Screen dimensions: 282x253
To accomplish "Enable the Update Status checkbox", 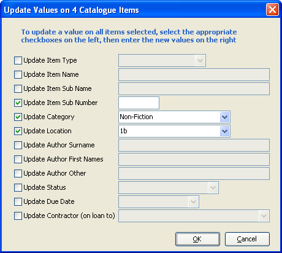I will point(18,187).
